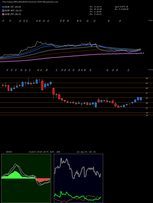
Task: Click the 23 price axis label
Action: pos(147,103)
